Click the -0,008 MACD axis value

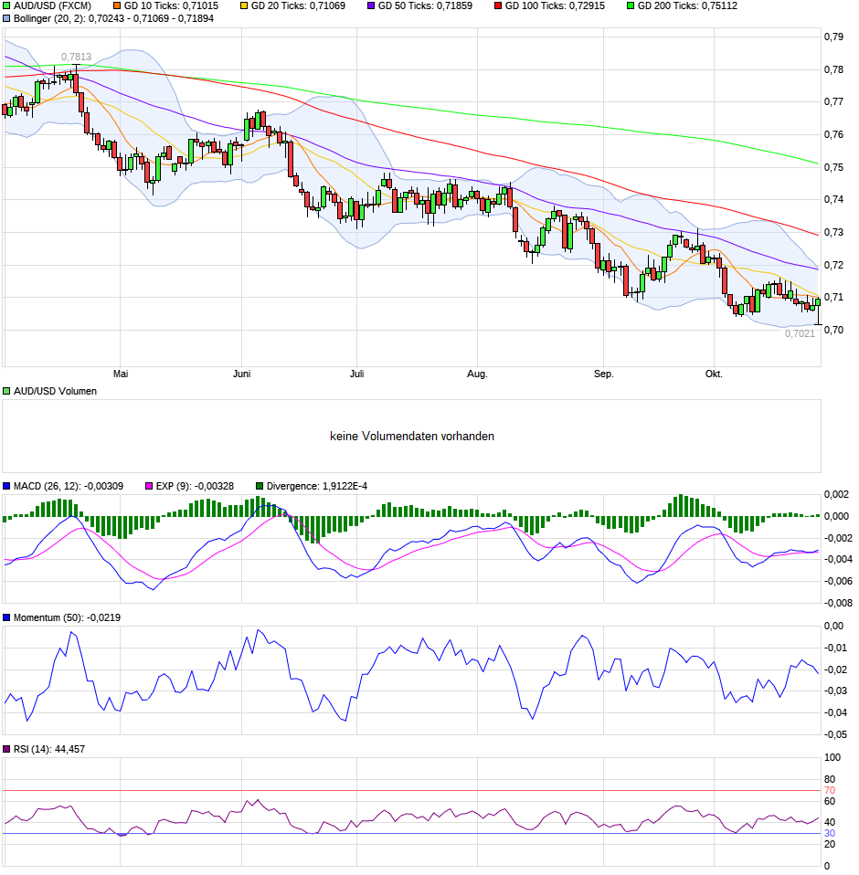(x=838, y=603)
